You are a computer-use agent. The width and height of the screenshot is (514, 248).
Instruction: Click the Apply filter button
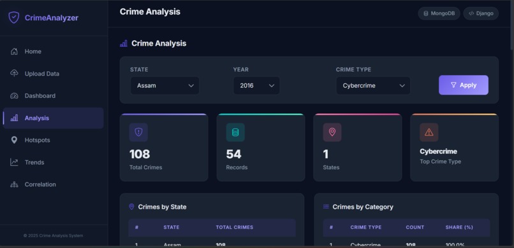[x=464, y=85]
